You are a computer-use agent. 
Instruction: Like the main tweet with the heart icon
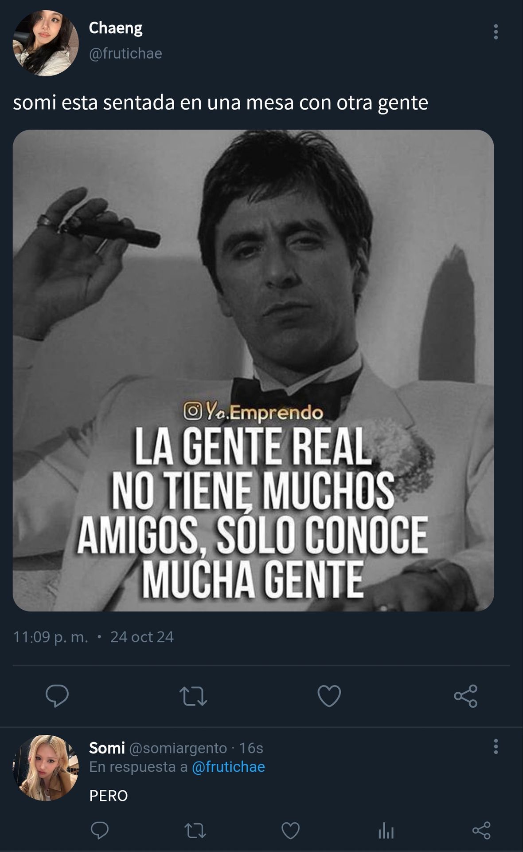click(x=329, y=695)
